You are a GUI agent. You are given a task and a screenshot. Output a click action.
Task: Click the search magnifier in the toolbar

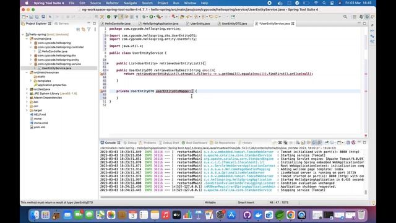[345, 17]
